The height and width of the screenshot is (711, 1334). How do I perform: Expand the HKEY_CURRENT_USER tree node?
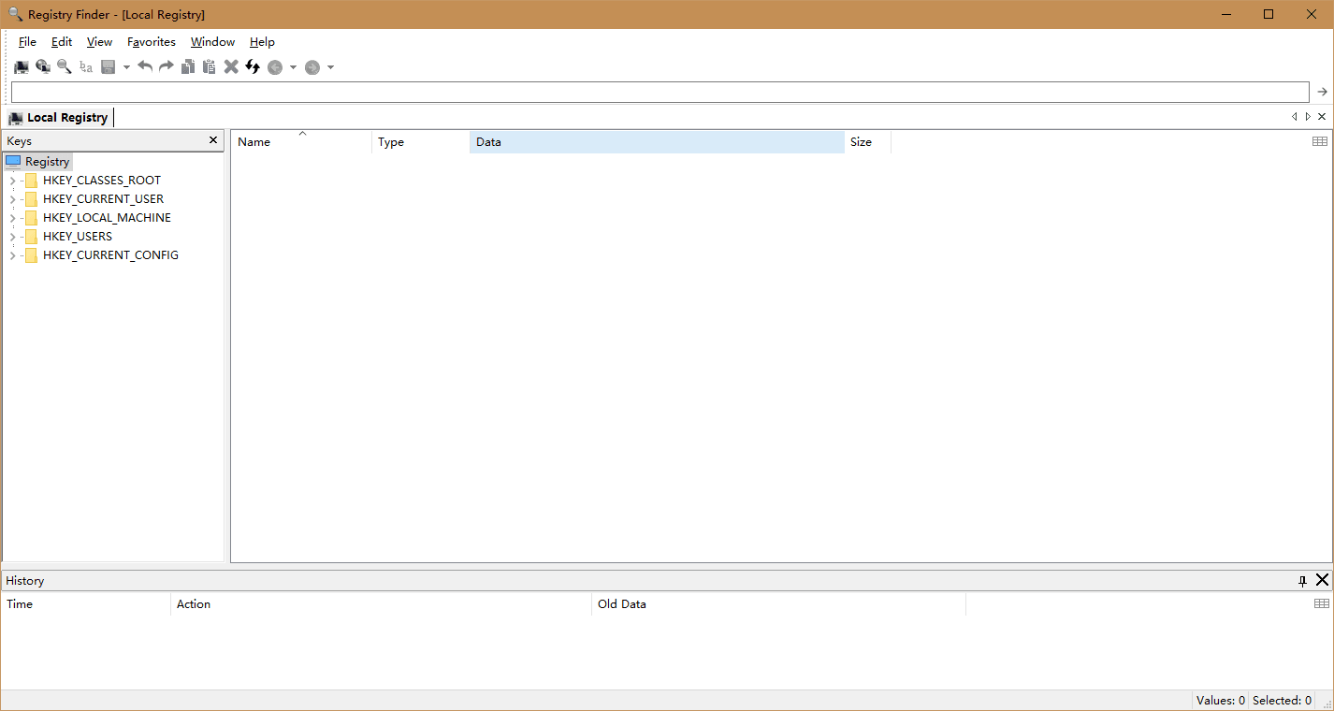click(x=13, y=198)
